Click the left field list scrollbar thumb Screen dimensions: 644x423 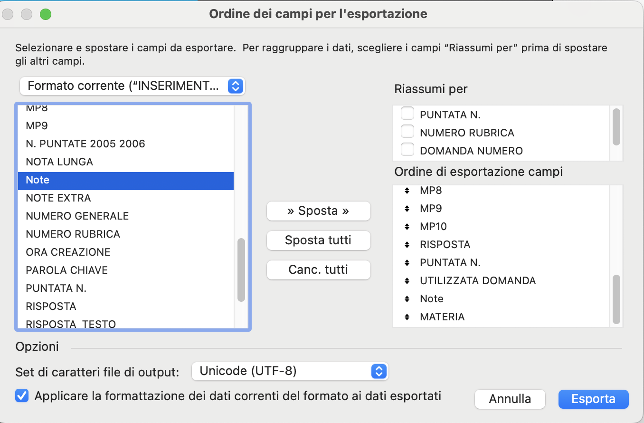(x=241, y=270)
